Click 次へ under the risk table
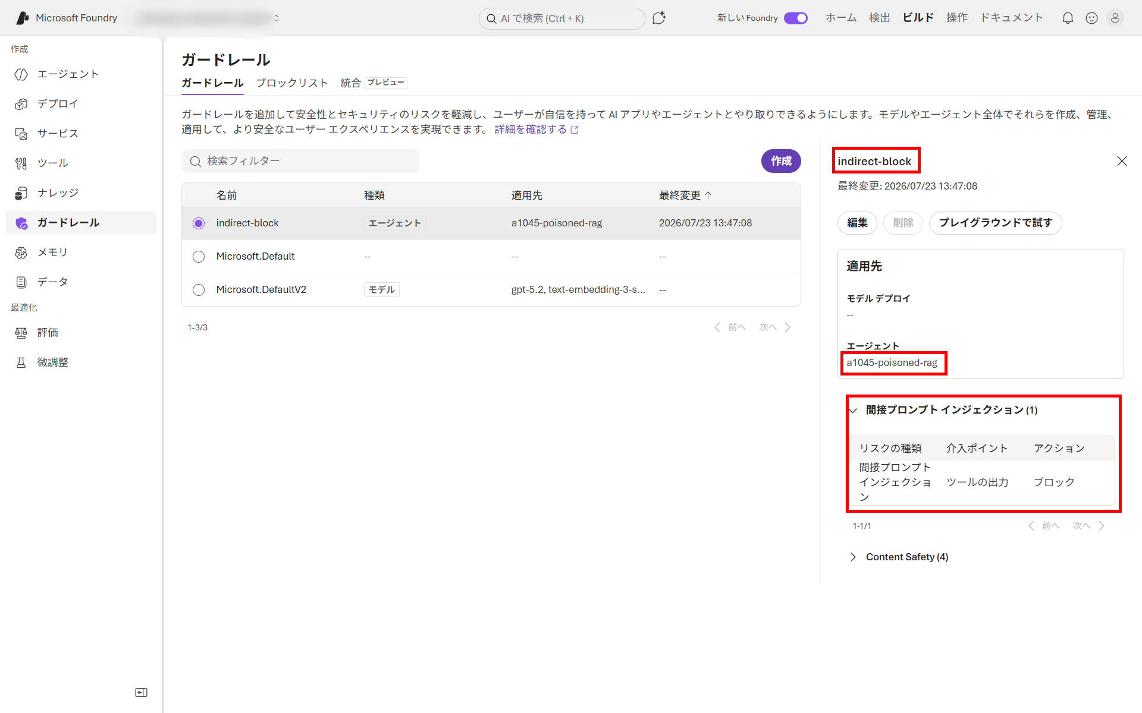 click(x=1089, y=526)
